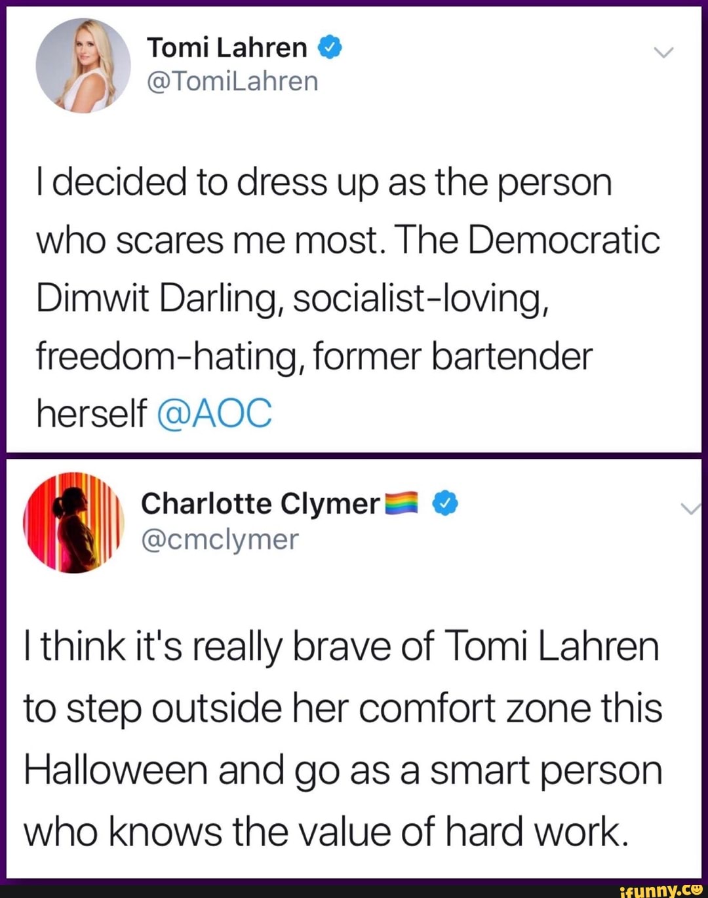This screenshot has width=708, height=898.
Task: Click Charlotte Clymer's display name
Action: pos(258,503)
